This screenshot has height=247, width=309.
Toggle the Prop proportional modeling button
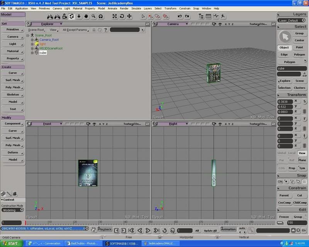292,168
